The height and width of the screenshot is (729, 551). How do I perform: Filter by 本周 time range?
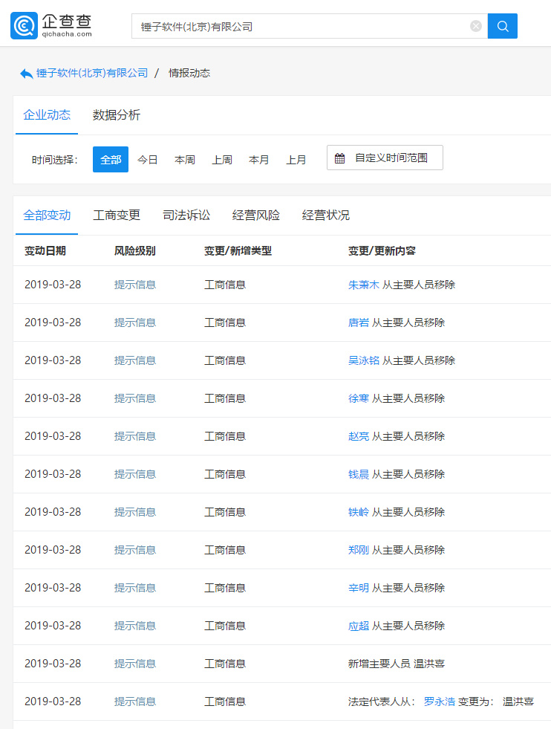pyautogui.click(x=185, y=159)
